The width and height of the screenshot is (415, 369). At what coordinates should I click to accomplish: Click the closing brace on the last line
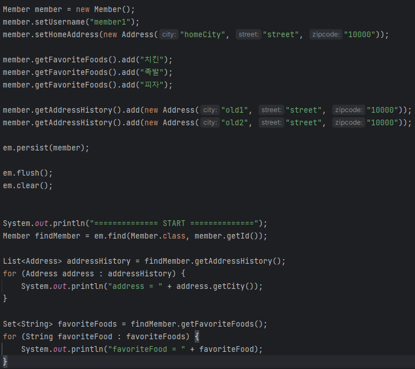(x=5, y=362)
